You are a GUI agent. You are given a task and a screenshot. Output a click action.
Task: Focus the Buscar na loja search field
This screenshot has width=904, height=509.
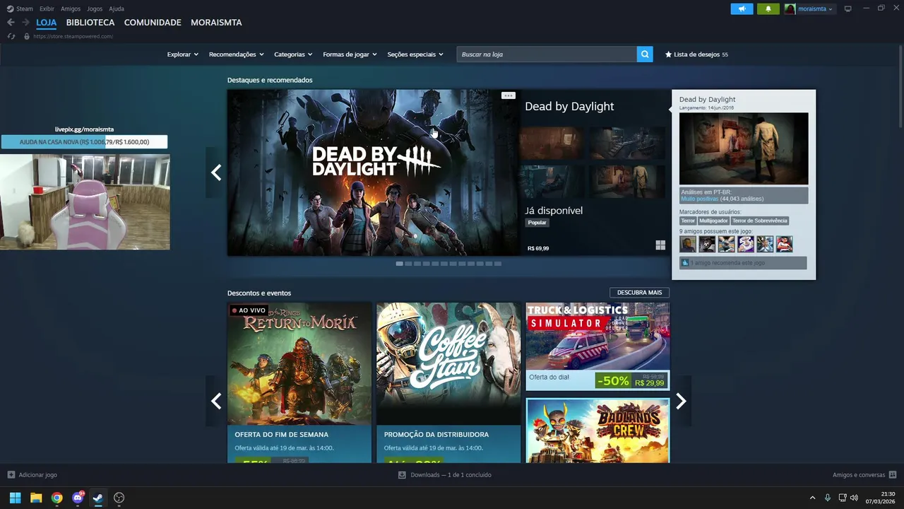pos(547,54)
